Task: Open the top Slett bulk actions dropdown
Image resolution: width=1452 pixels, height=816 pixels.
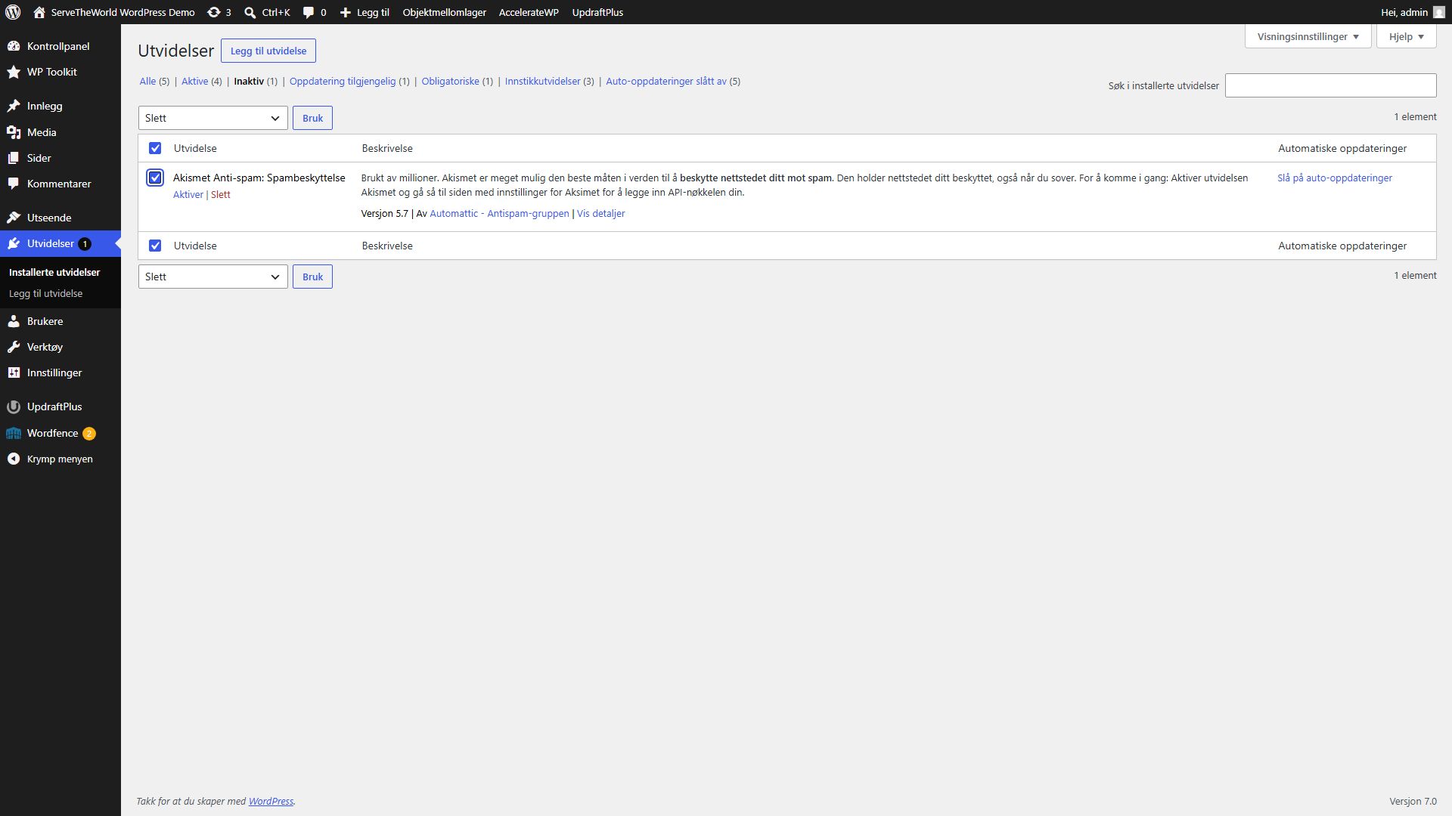Action: pos(213,118)
